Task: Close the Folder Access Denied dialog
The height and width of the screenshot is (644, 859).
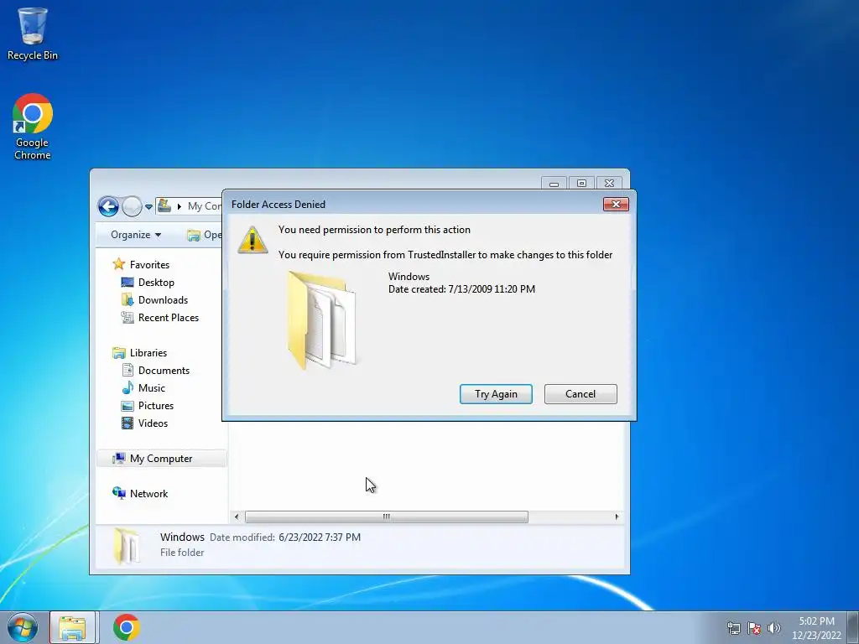Action: coord(616,205)
